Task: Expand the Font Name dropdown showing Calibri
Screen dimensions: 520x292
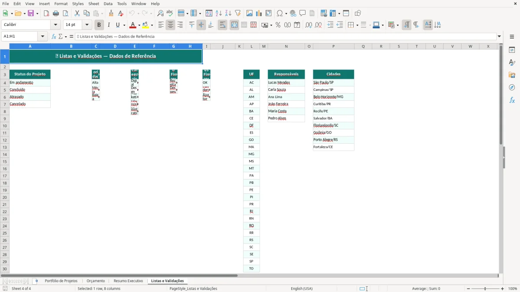Action: click(x=56, y=25)
